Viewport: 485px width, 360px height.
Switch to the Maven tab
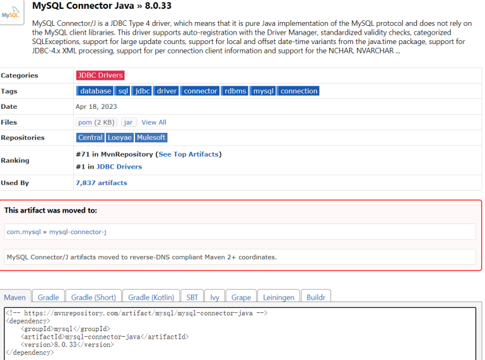[15, 297]
